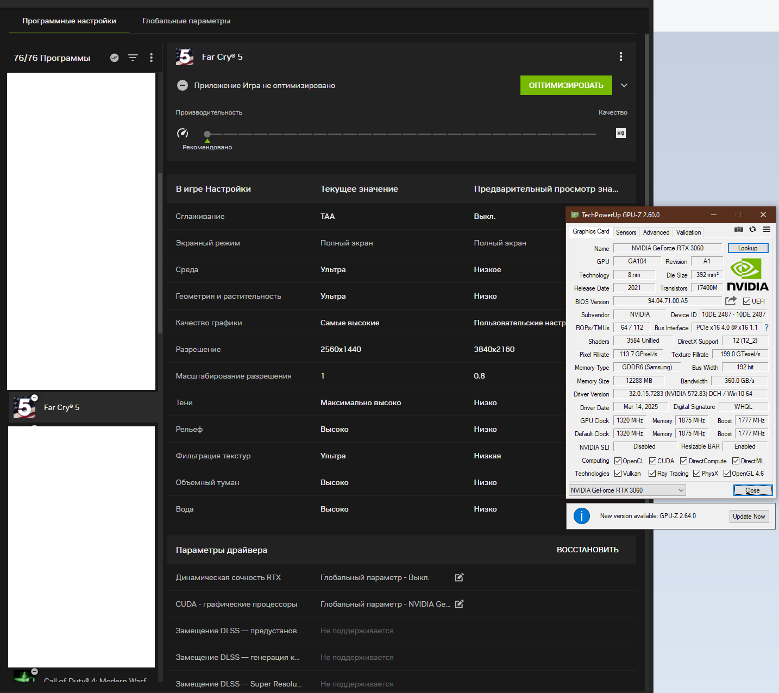Open the three-dot menu beside 76/76 Программы
The height and width of the screenshot is (693, 779).
tap(151, 58)
